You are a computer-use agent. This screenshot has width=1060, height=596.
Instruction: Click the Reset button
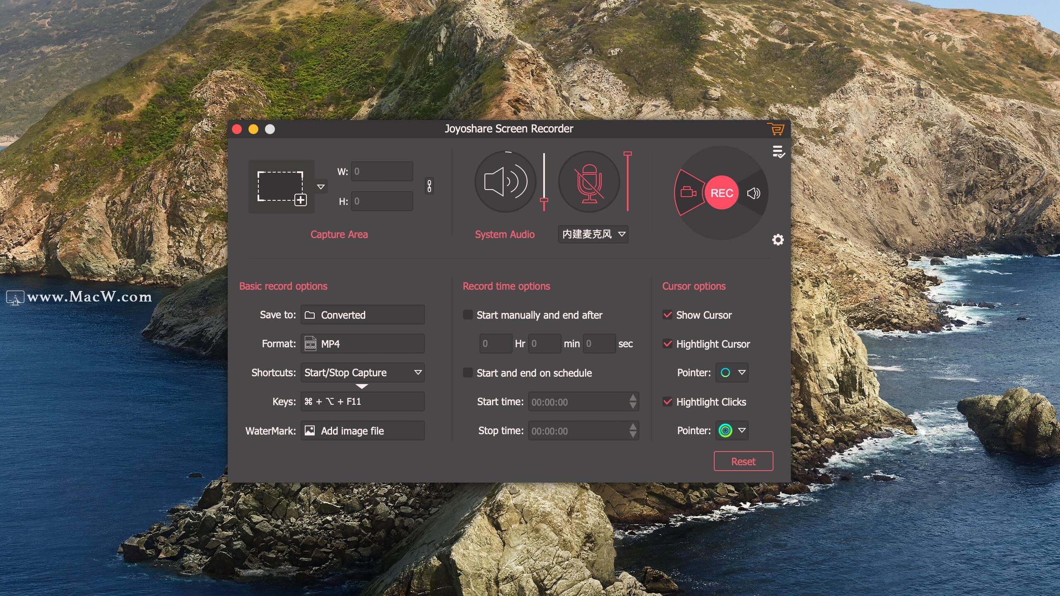click(x=743, y=461)
